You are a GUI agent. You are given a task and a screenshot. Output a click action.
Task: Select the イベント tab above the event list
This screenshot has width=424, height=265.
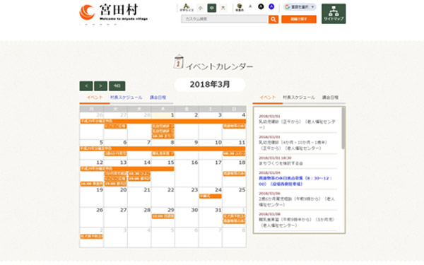tap(268, 98)
